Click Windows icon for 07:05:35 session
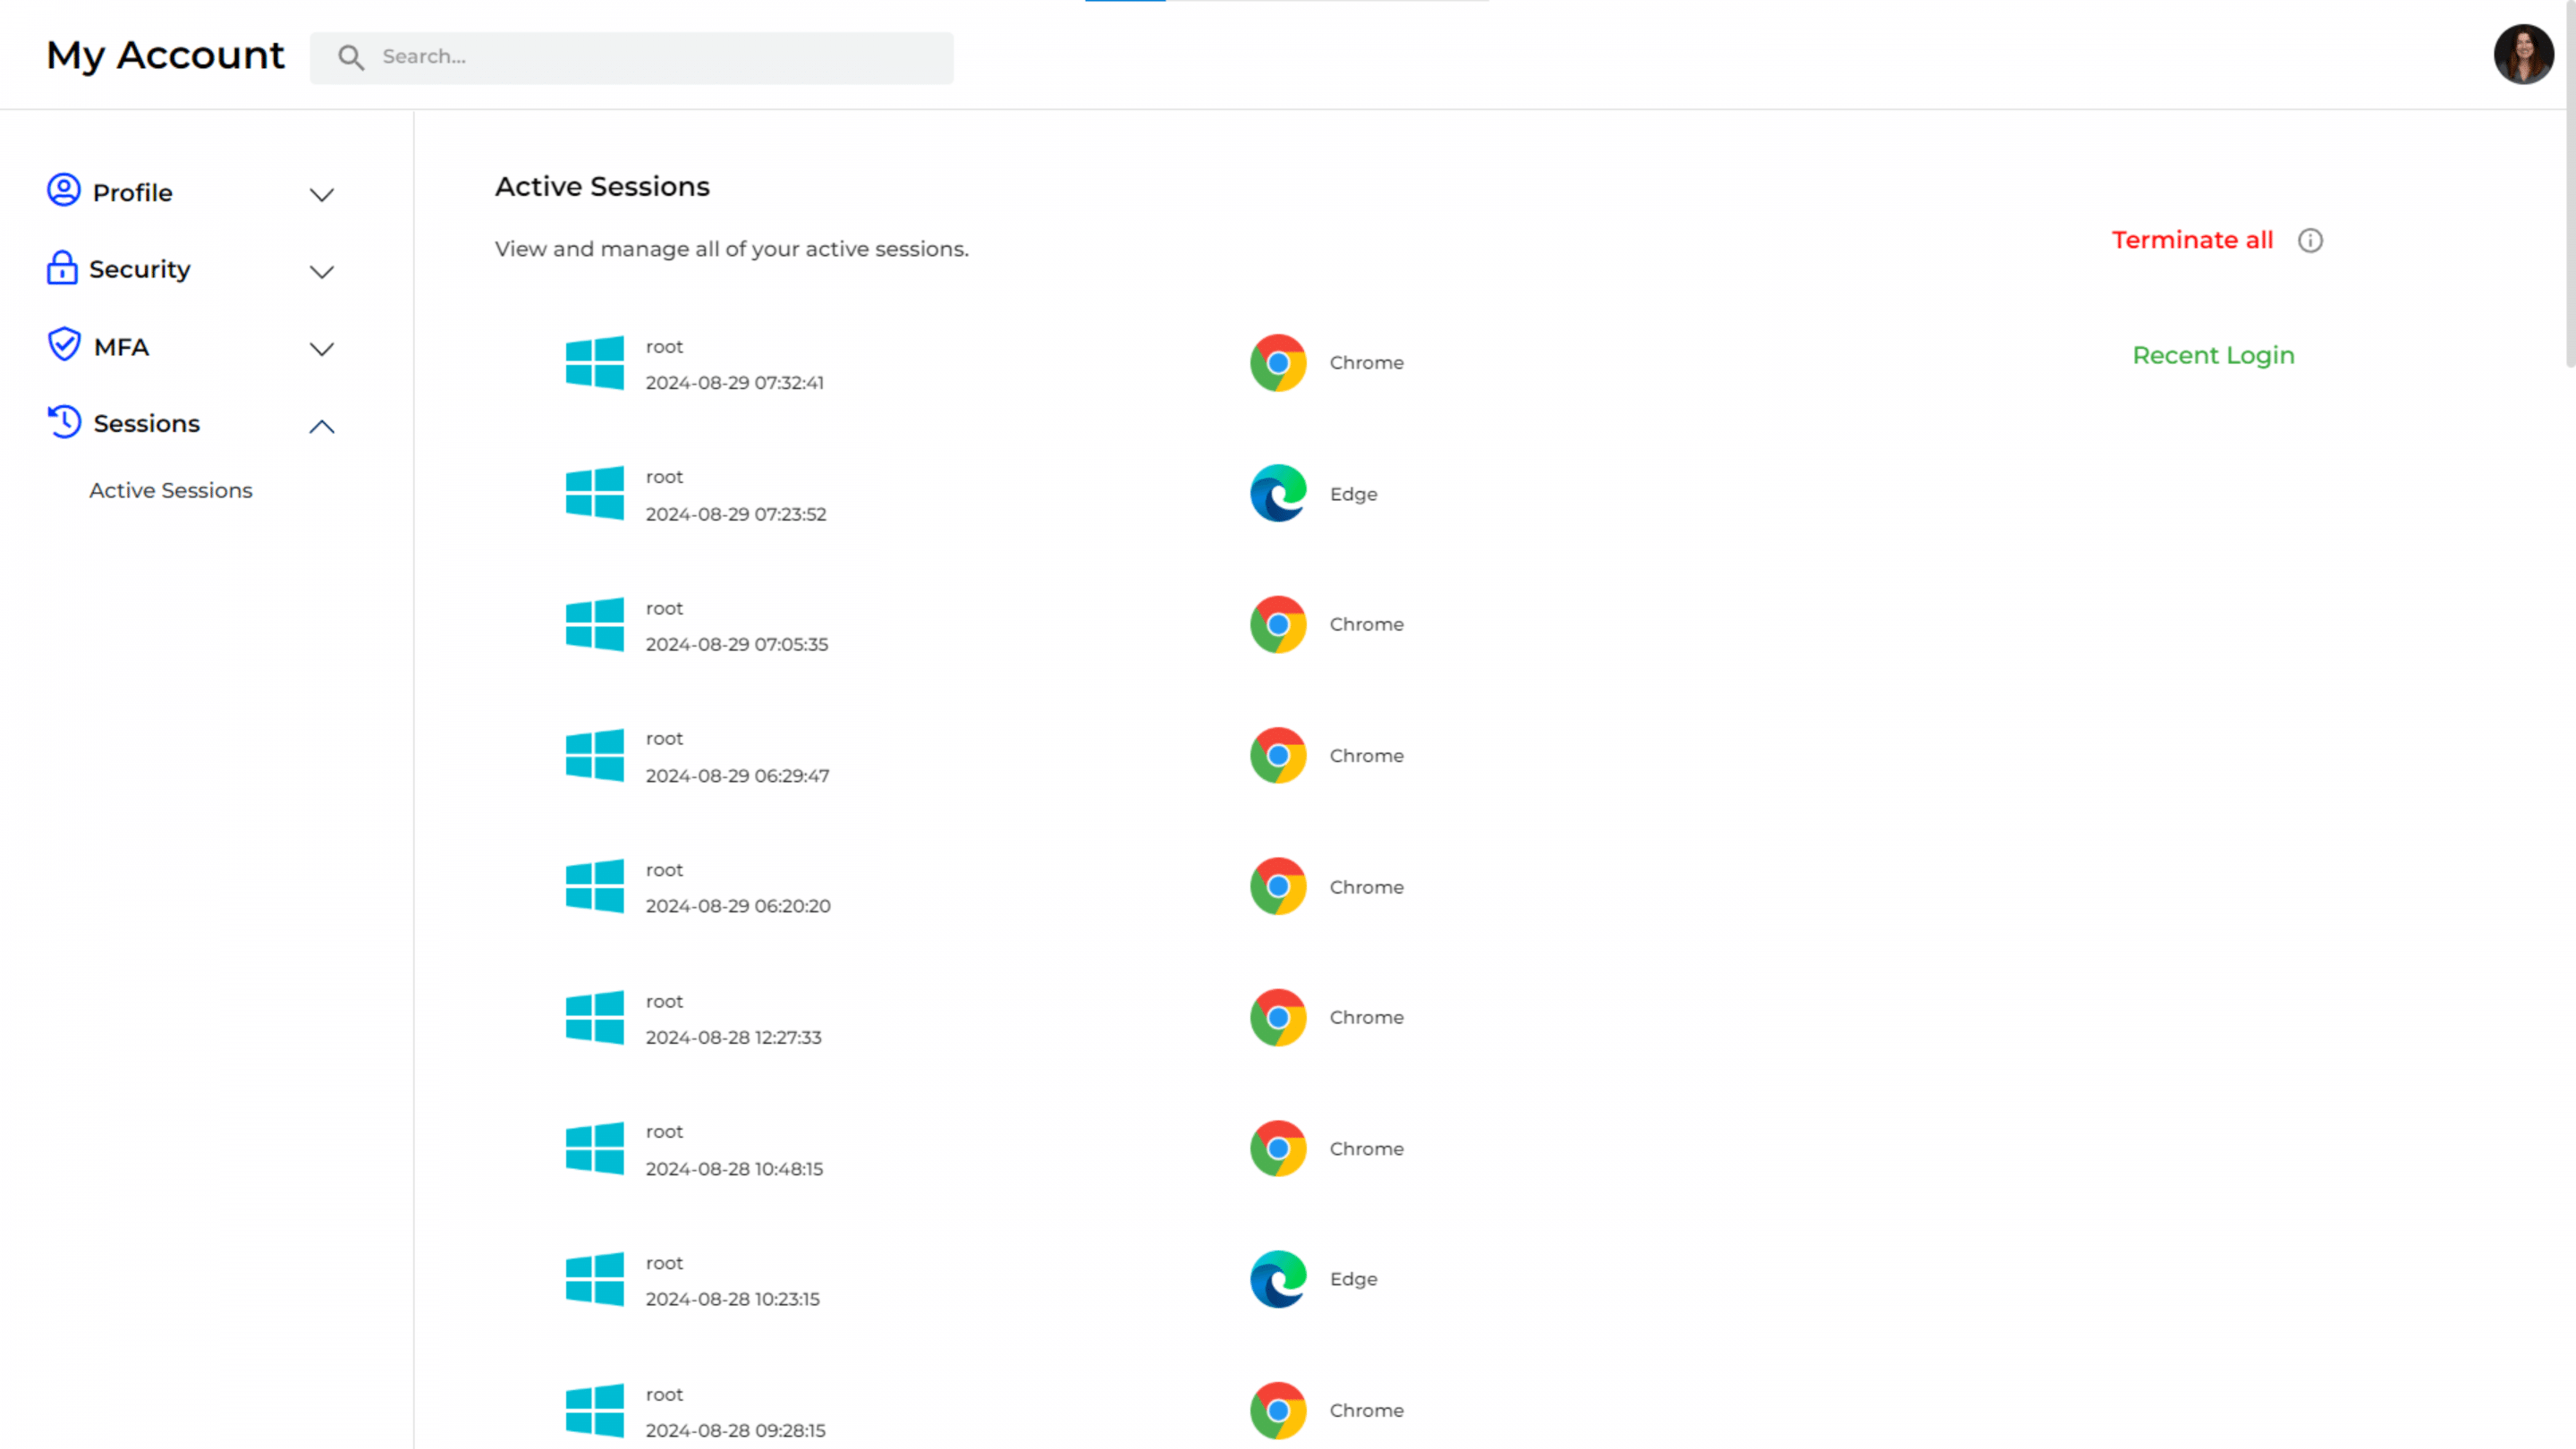Viewport: 2576px width, 1449px height. coord(595,624)
